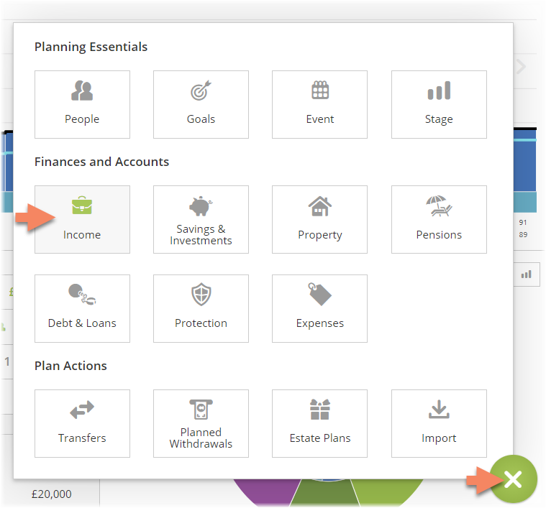This screenshot has width=546, height=508.
Task: Open the Pensions beach umbrella tile
Action: 439,219
